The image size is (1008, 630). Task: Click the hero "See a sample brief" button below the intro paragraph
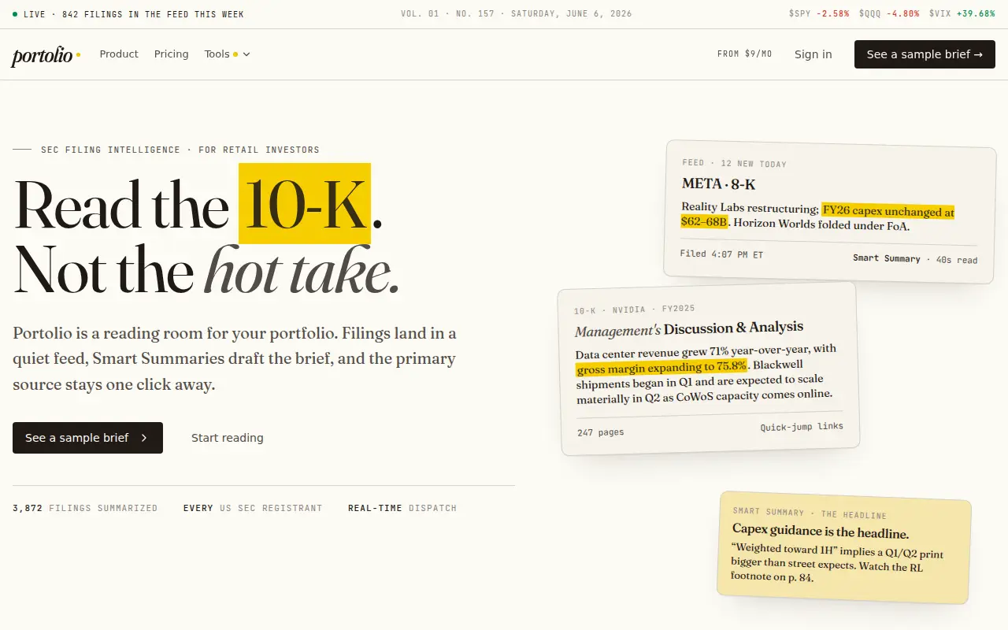(87, 438)
